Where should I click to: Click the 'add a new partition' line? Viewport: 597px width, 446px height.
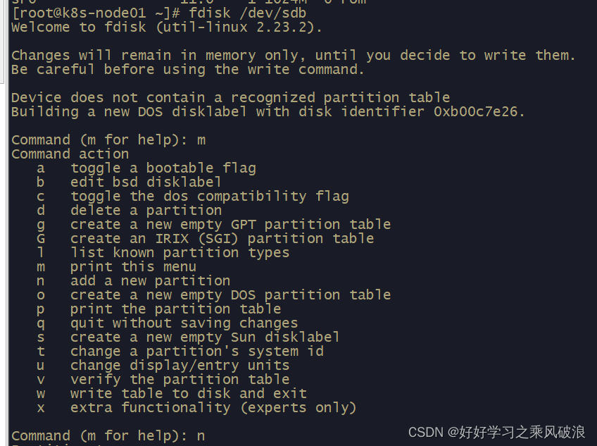pos(133,281)
